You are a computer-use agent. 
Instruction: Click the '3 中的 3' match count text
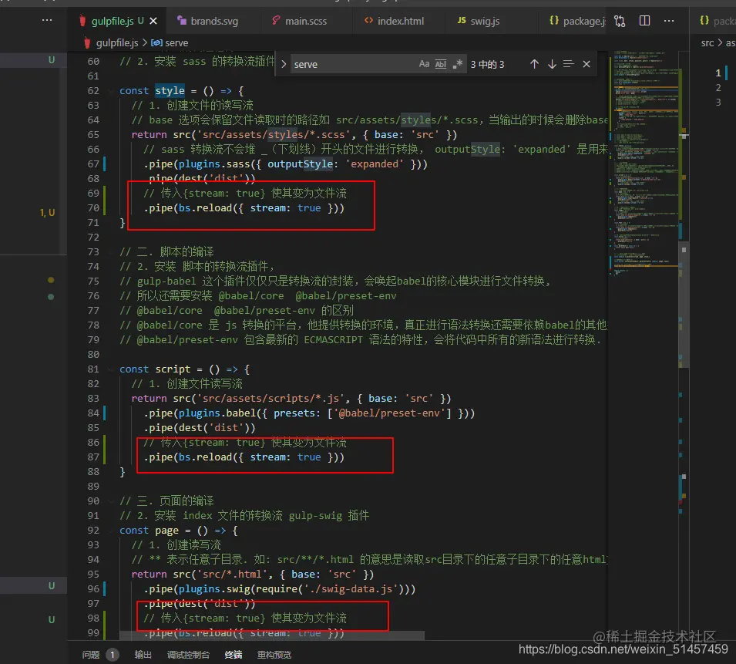tap(487, 64)
